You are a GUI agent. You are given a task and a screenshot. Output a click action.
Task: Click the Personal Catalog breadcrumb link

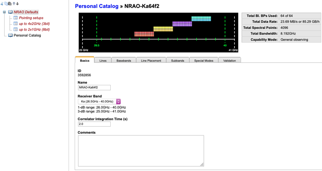96,6
